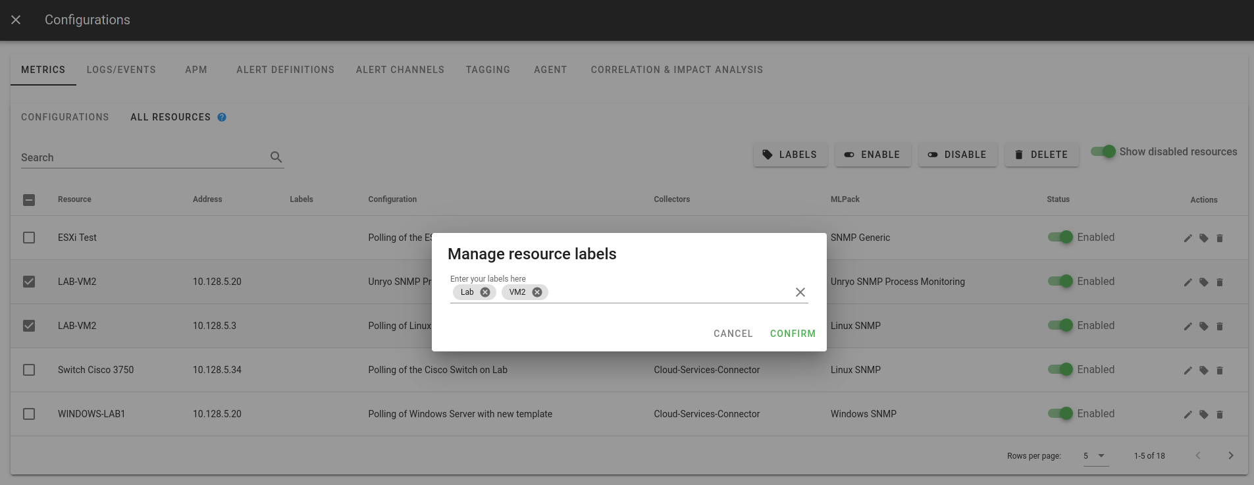This screenshot has height=485, width=1254.
Task: Tag LAB-VM2 at 10.128.5.3
Action: coord(1204,326)
